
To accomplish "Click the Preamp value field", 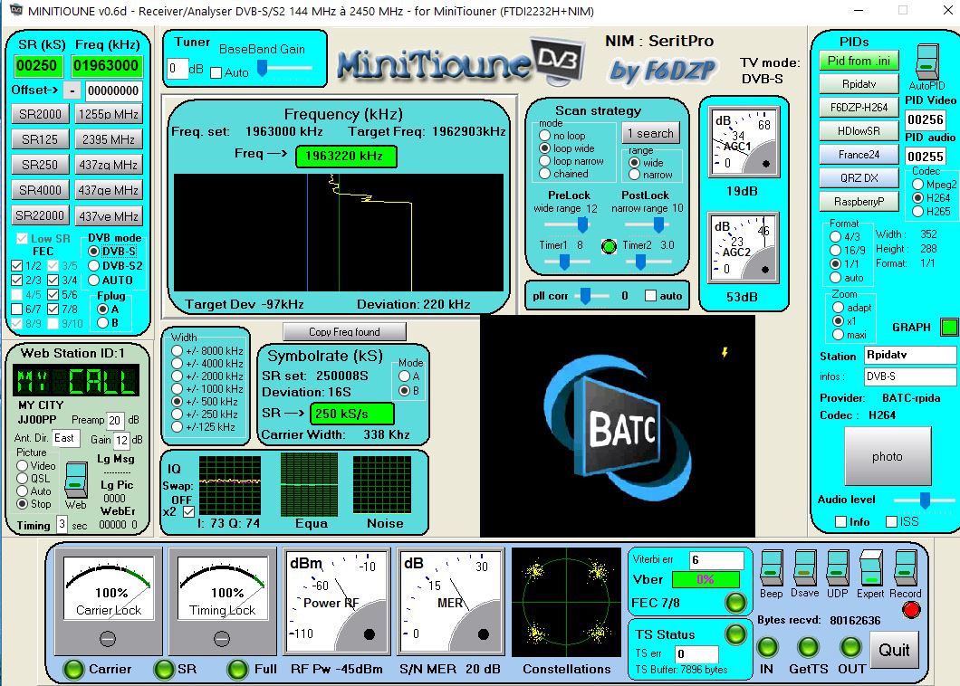I will [x=115, y=421].
